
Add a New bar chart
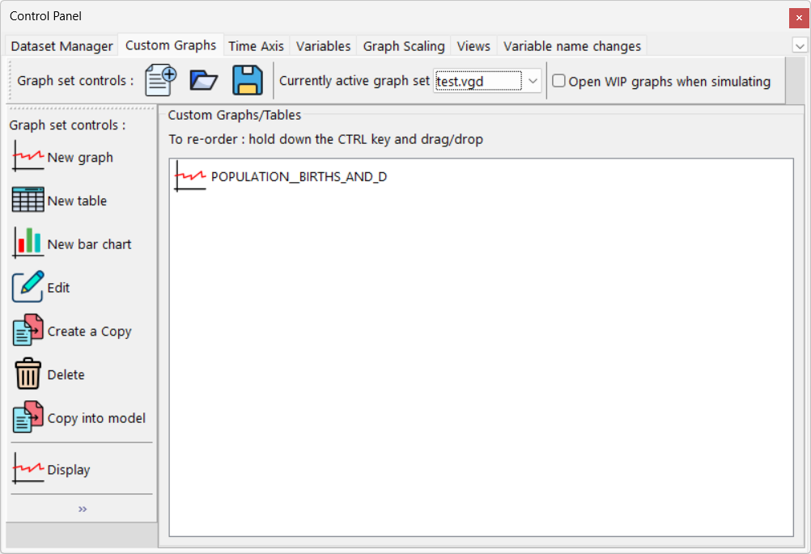pyautogui.click(x=72, y=244)
